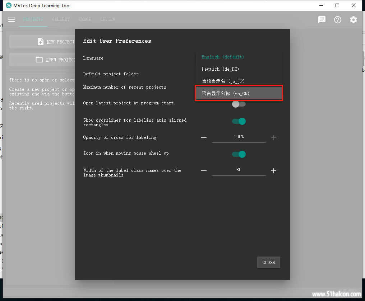The height and width of the screenshot is (301, 365).
Task: Toggle Show crosslines for labeling rectangles
Action: pyautogui.click(x=239, y=121)
